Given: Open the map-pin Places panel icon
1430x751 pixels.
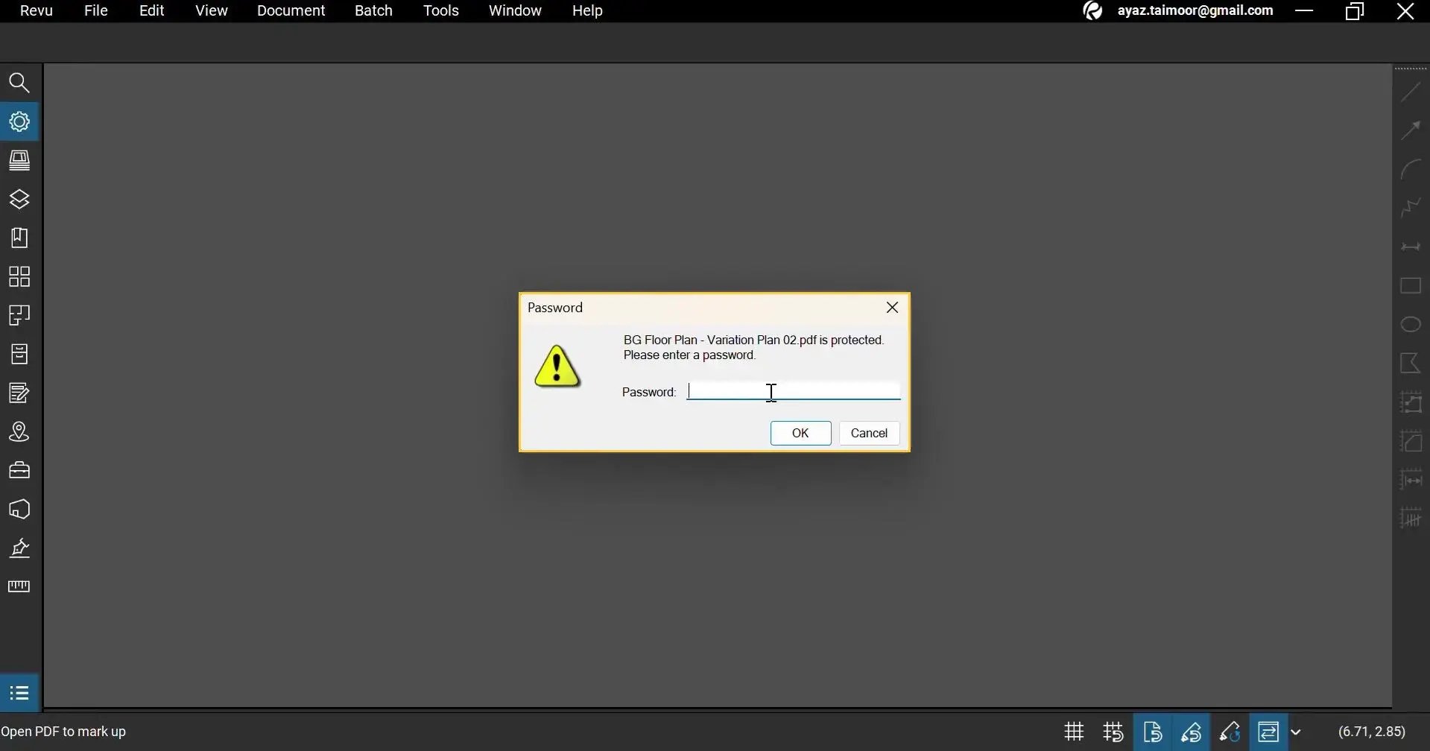Looking at the screenshot, I should (19, 431).
